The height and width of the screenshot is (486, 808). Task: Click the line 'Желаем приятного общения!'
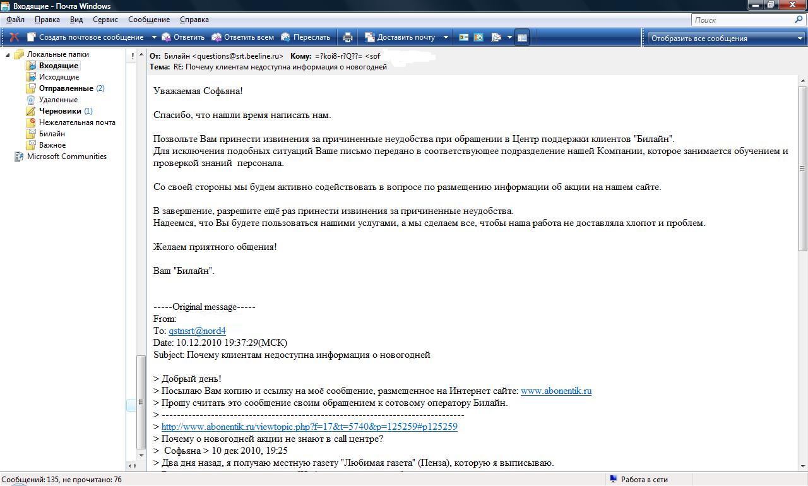coord(215,247)
